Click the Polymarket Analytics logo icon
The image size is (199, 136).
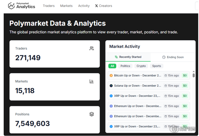(x=11, y=6)
